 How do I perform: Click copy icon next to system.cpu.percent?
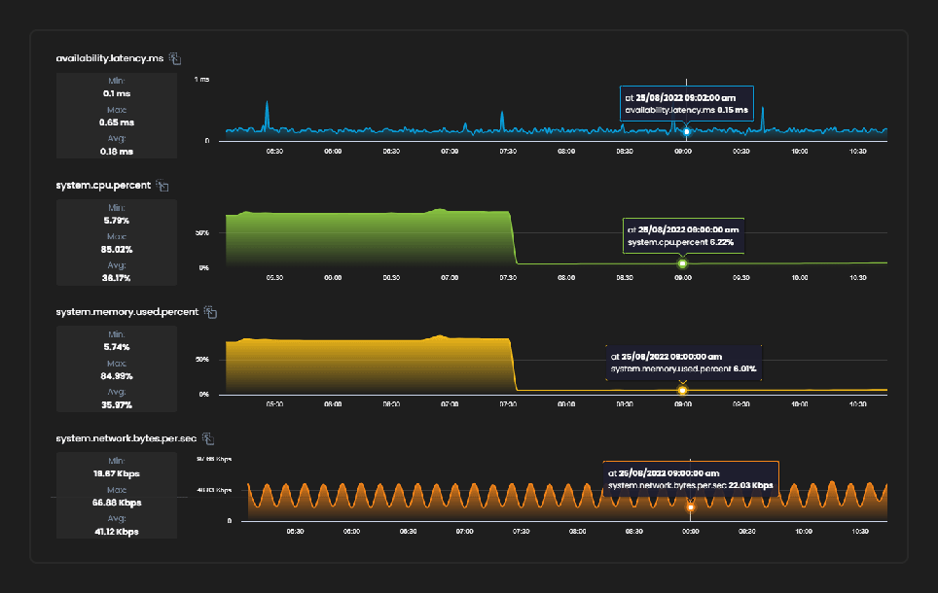pos(162,186)
